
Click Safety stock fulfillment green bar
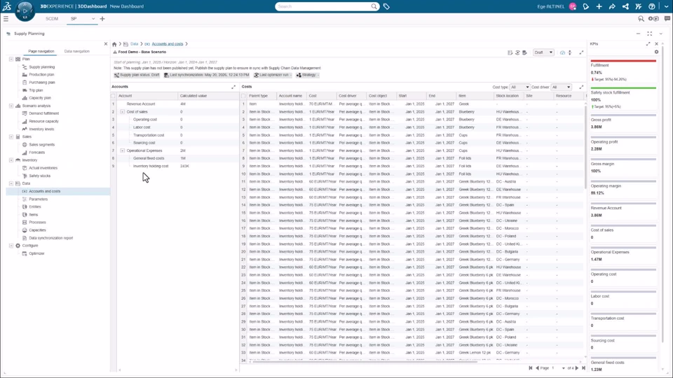click(623, 88)
